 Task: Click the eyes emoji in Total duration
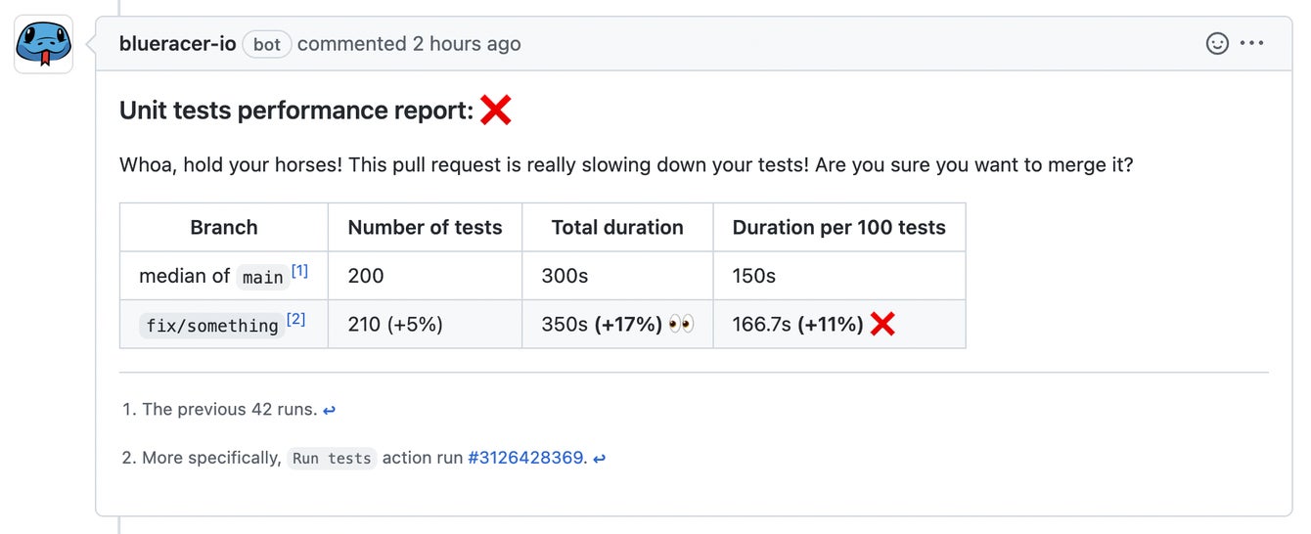tap(681, 324)
